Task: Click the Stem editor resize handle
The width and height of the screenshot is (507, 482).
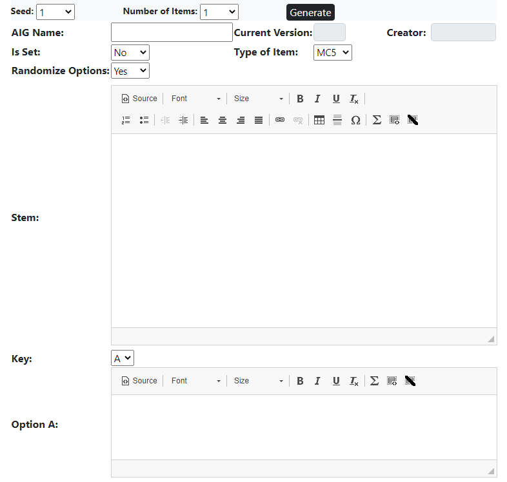Action: coord(491,338)
